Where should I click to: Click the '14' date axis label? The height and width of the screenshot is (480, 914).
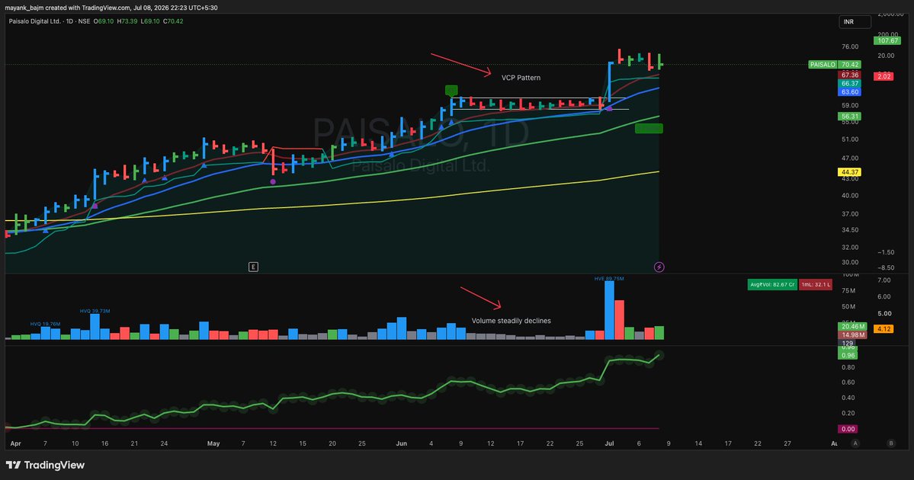click(x=698, y=443)
